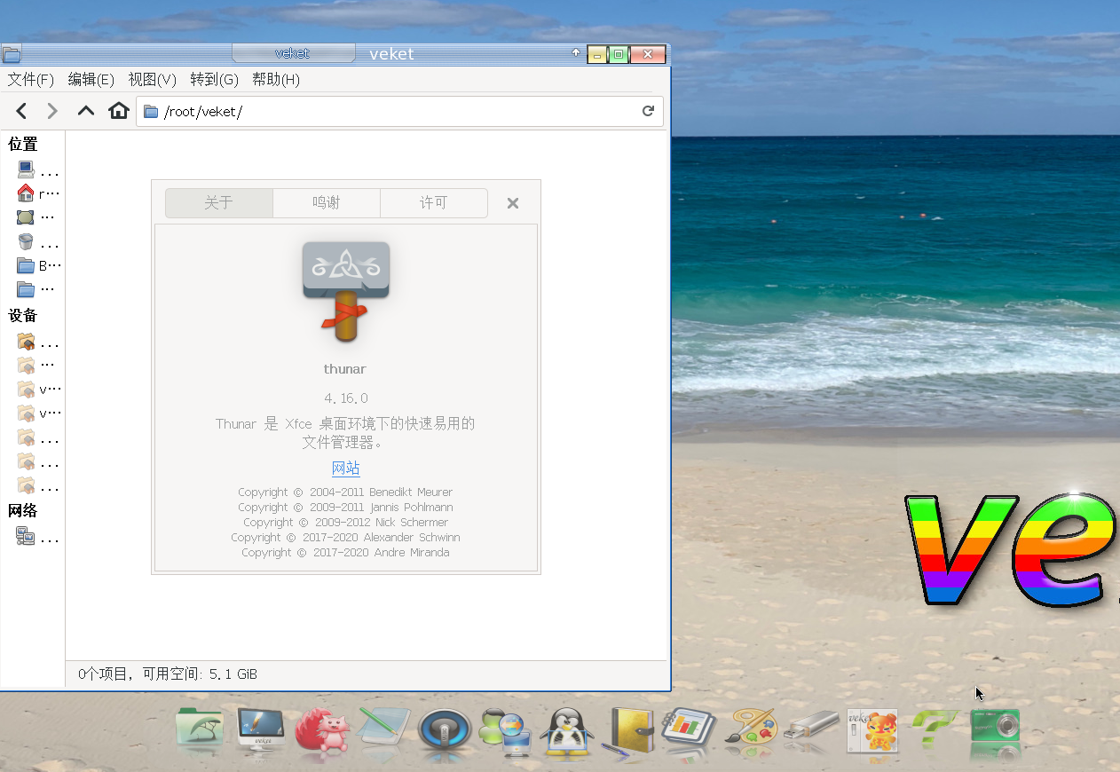Select the home folder in the sidebar
The image size is (1120, 772).
click(x=27, y=193)
